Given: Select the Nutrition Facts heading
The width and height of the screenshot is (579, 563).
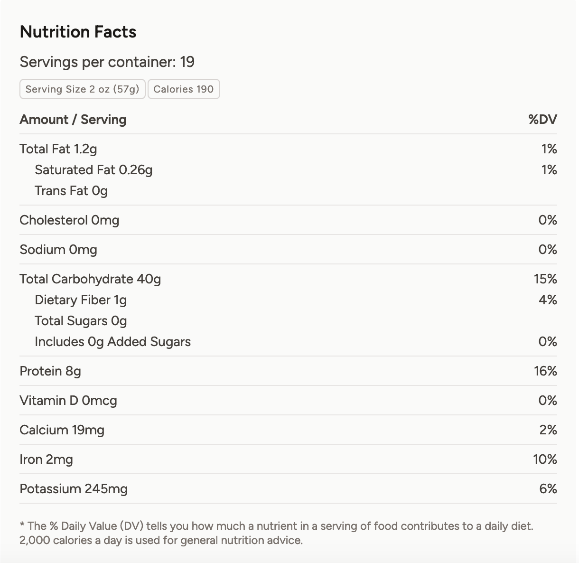Looking at the screenshot, I should 78,32.
